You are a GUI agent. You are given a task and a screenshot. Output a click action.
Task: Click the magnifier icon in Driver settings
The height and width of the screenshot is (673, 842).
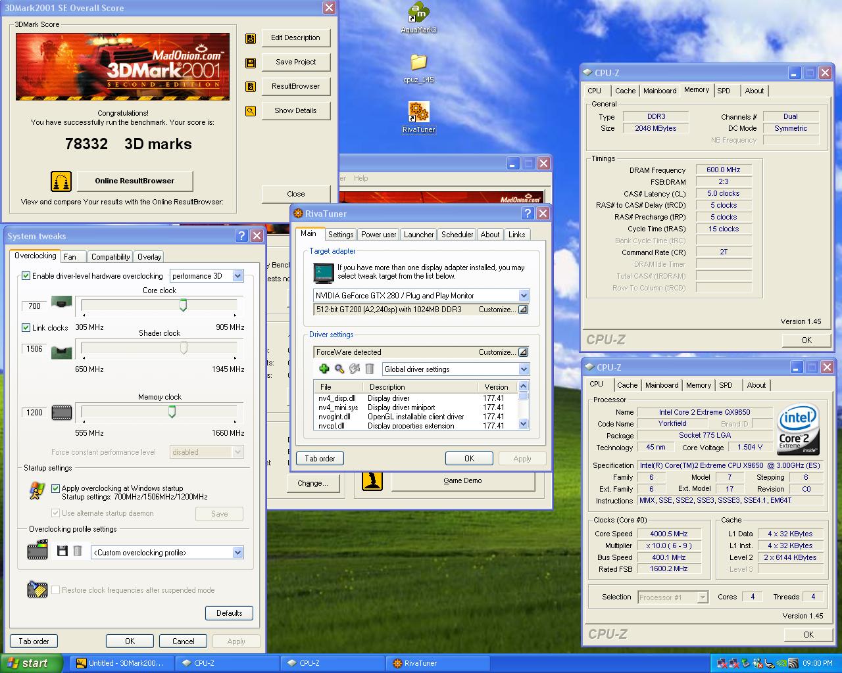pos(339,369)
